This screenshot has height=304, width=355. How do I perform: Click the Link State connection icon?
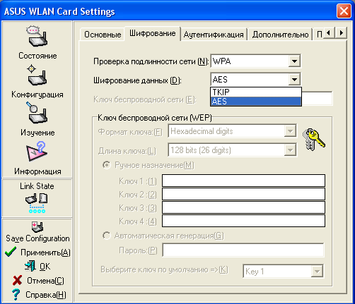37,202
